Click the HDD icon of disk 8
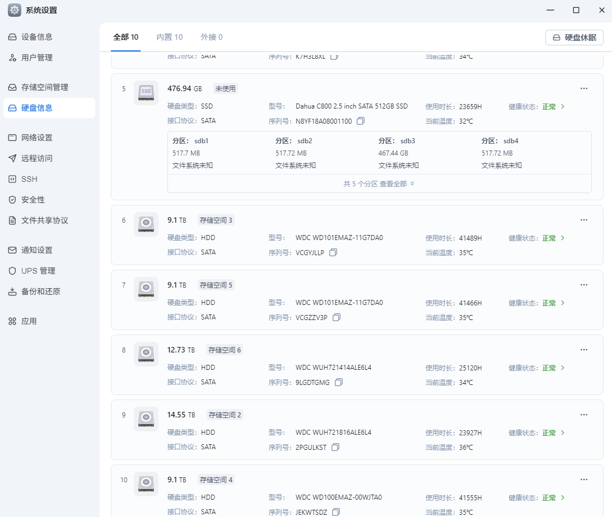612x517 pixels. click(x=146, y=354)
